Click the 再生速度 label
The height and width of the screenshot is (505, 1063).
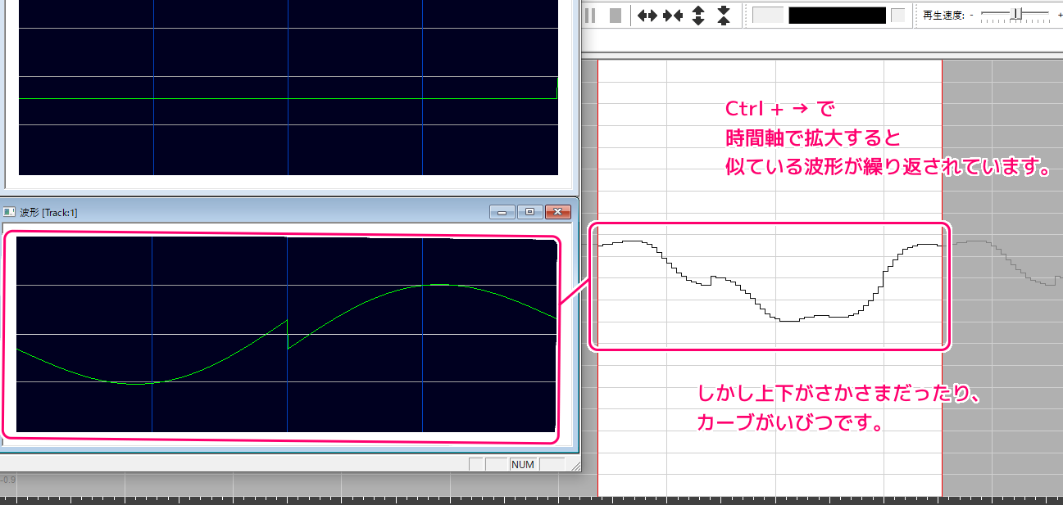point(943,16)
